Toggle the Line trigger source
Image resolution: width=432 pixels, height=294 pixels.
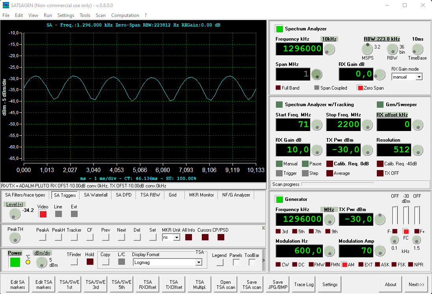pyautogui.click(x=58, y=214)
